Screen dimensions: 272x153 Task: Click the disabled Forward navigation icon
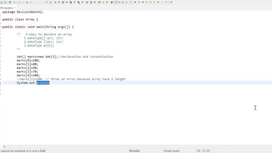[x=162, y=2]
